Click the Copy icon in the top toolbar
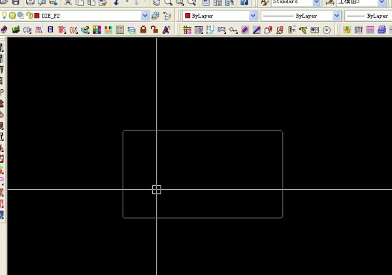This screenshot has width=392, height=275. (x=80, y=2)
